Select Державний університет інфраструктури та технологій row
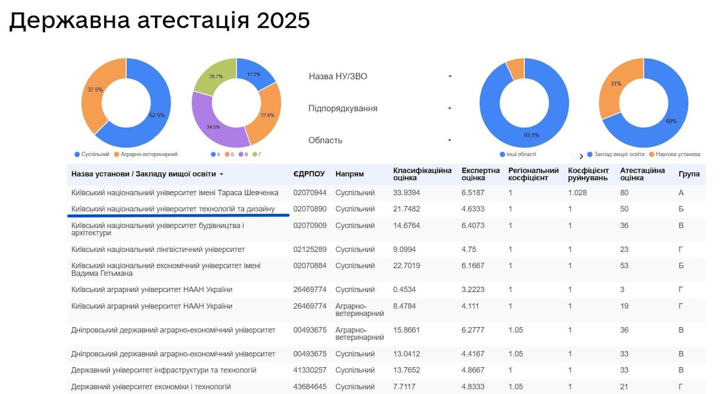Screen dimensions: 720x394 pyautogui.click(x=386, y=370)
